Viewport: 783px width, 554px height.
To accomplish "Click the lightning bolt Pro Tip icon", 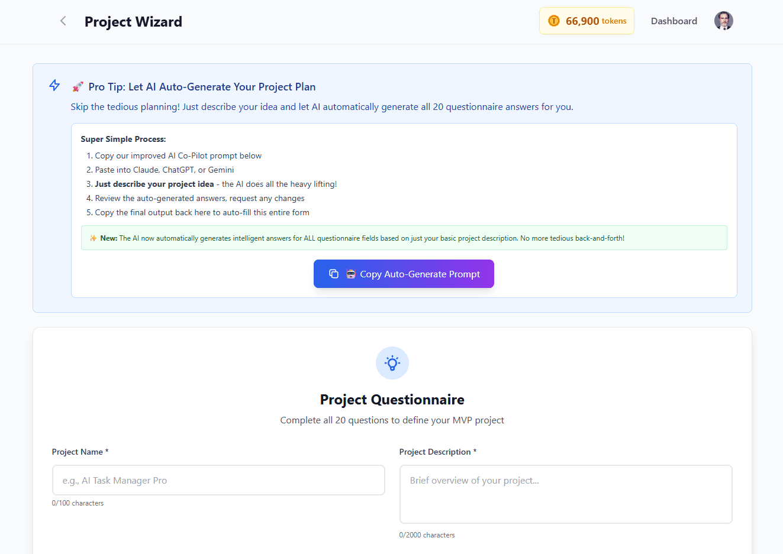I will (54, 86).
